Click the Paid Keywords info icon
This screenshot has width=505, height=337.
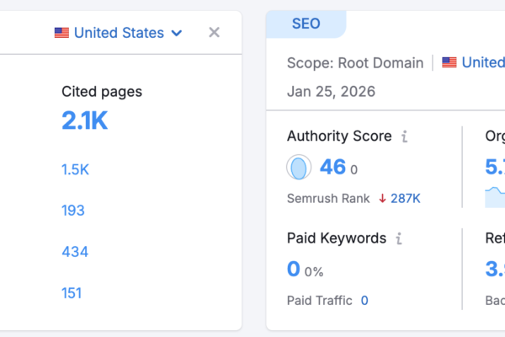click(399, 238)
